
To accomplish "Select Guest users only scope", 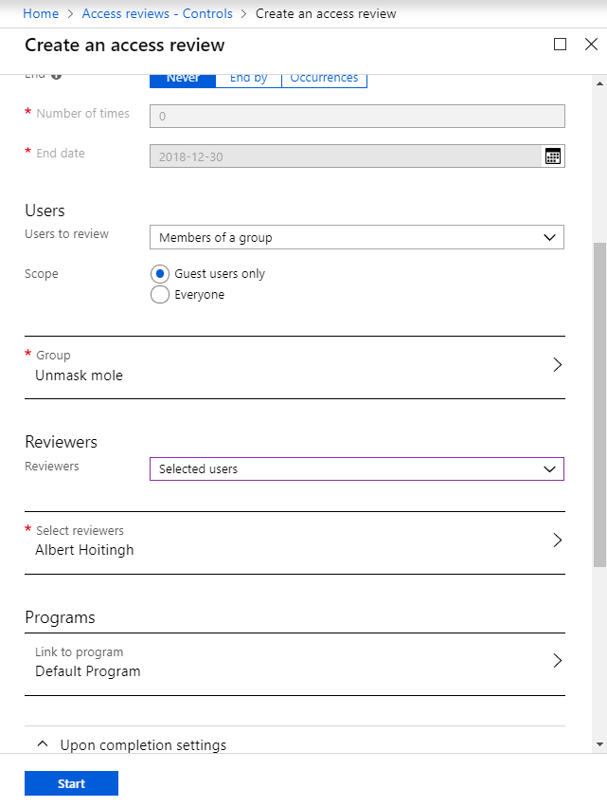I will (x=160, y=274).
